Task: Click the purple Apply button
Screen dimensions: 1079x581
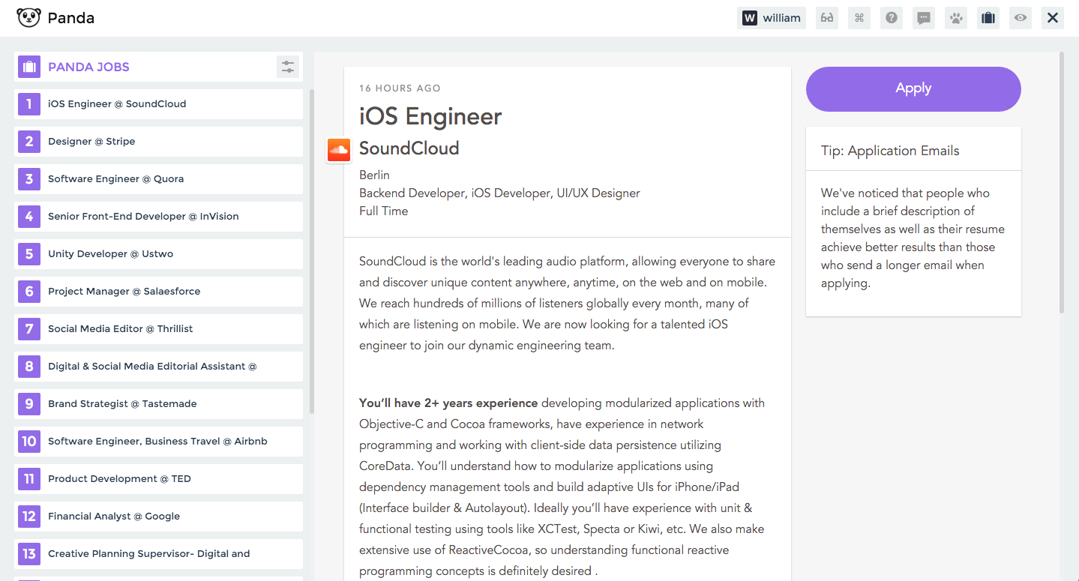Action: [x=913, y=88]
